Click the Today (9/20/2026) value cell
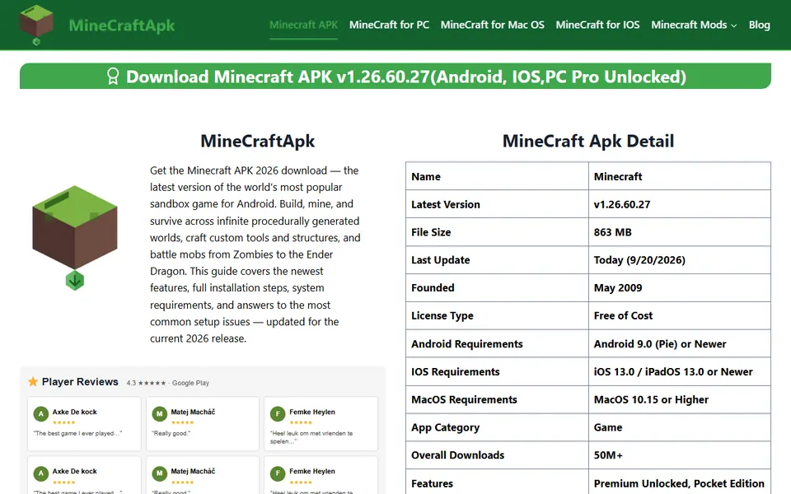 [x=680, y=259]
